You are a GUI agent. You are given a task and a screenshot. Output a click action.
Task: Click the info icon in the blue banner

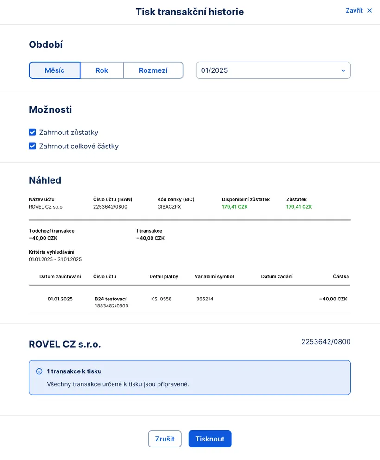click(38, 371)
